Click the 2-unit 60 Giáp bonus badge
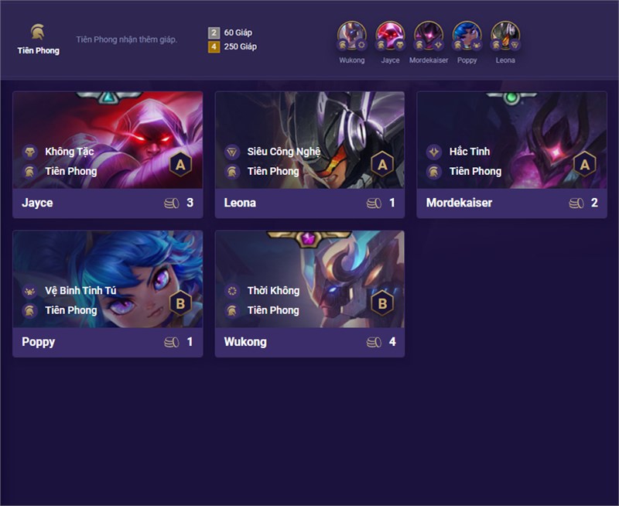This screenshot has height=506, width=619. pyautogui.click(x=214, y=32)
